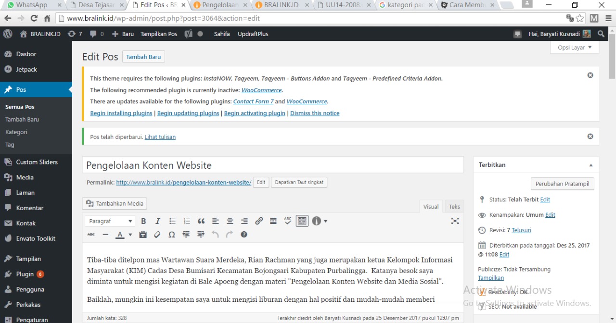Paste as text toggle
Viewport: 616px width, 323px height.
pos(142,235)
